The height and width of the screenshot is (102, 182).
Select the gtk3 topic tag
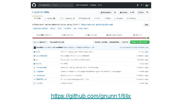point(60,28)
